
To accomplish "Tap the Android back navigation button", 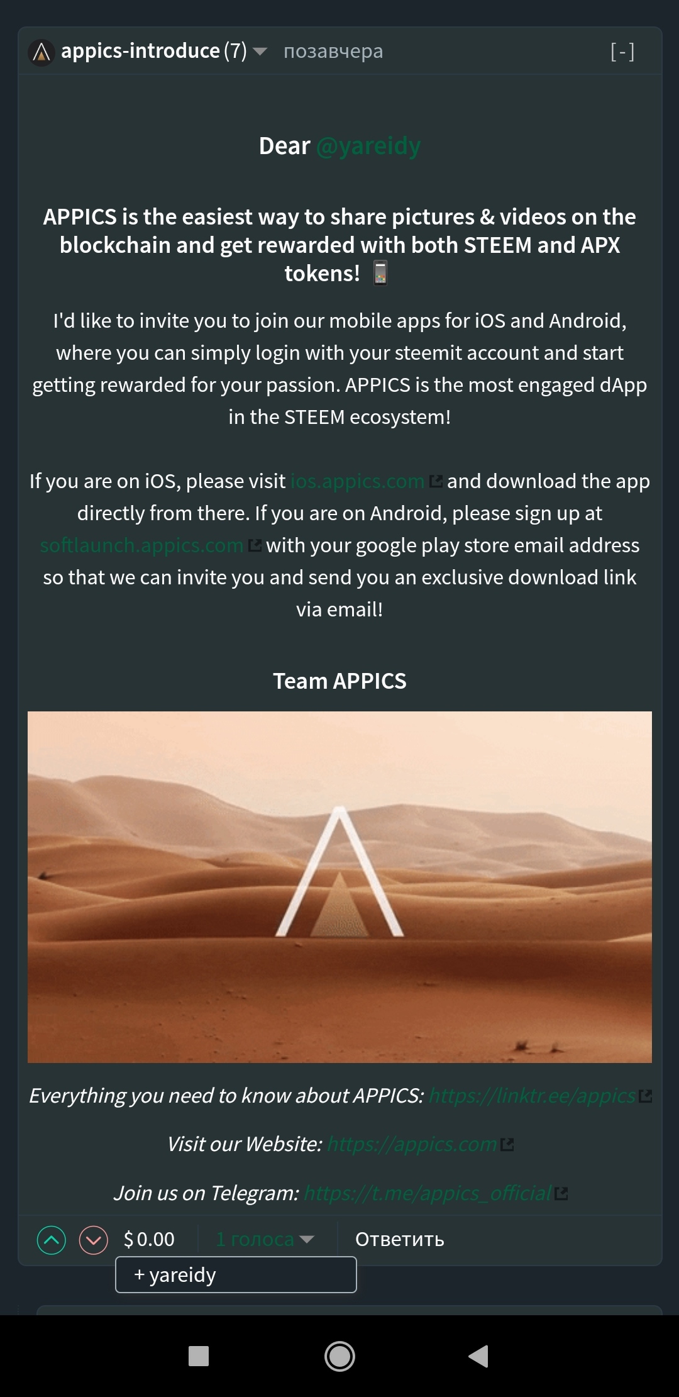I will (x=478, y=1355).
